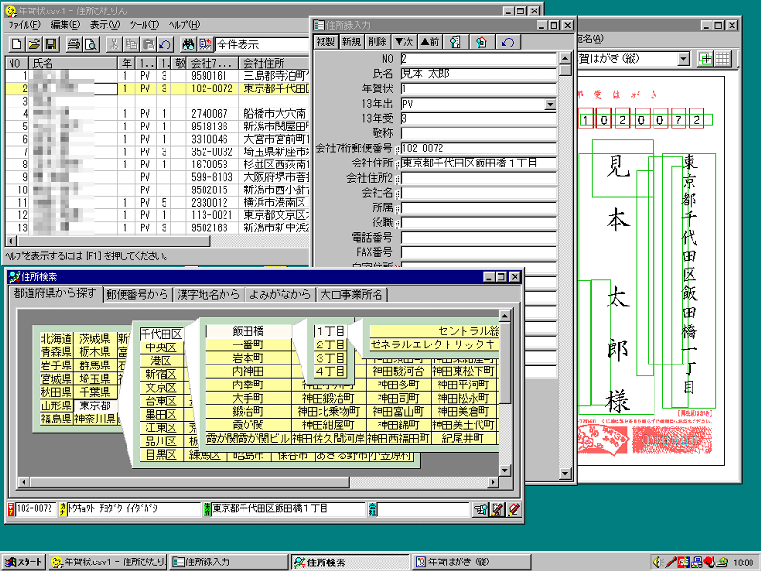Click the 削除 delete button
Image resolution: width=761 pixels, height=571 pixels.
click(378, 42)
